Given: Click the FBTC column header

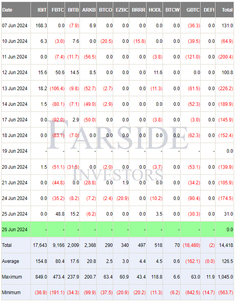Looking at the screenshot, I should (x=56, y=10).
